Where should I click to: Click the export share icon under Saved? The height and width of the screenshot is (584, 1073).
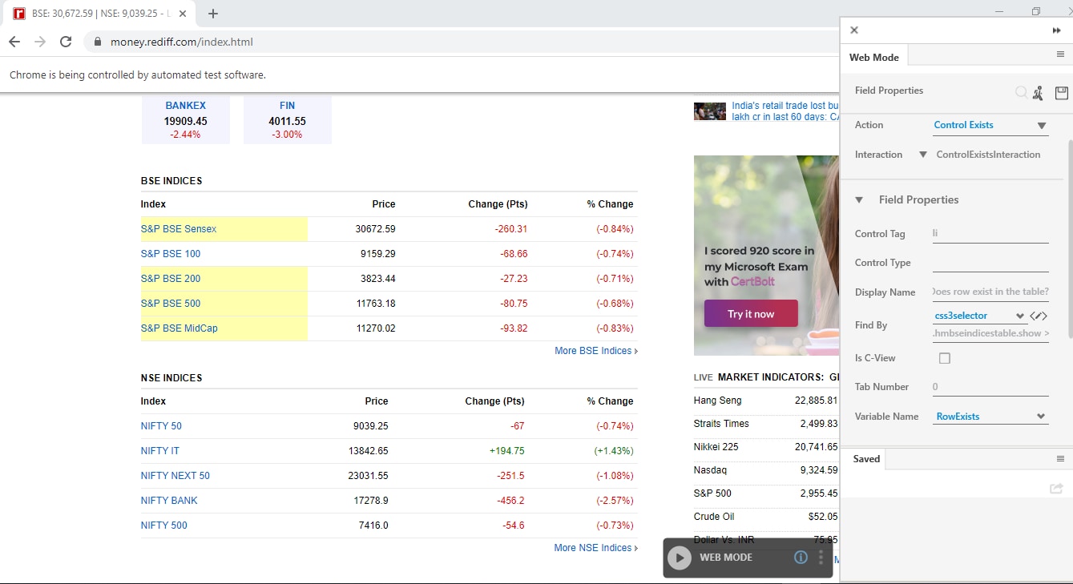click(1056, 488)
